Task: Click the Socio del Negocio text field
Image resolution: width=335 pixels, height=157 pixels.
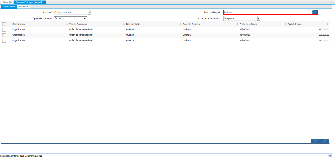Action: click(x=268, y=12)
